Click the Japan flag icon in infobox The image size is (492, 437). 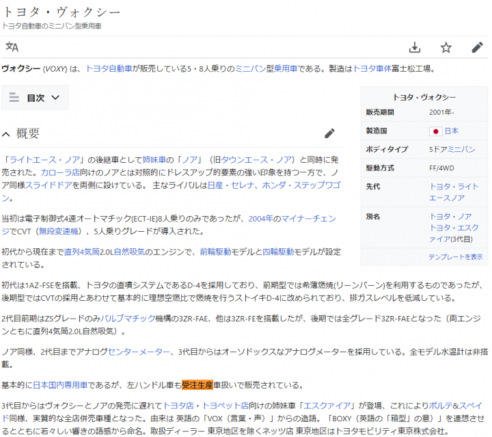435,131
